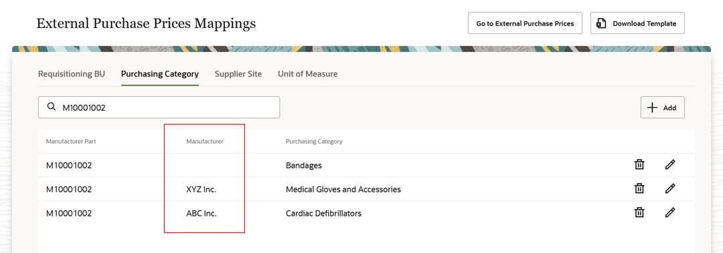The image size is (723, 253).
Task: Select the Purchasing Category tab
Action: click(160, 73)
